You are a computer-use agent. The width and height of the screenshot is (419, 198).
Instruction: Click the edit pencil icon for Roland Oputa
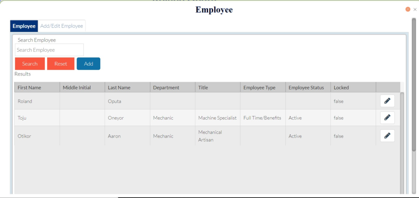(x=387, y=101)
